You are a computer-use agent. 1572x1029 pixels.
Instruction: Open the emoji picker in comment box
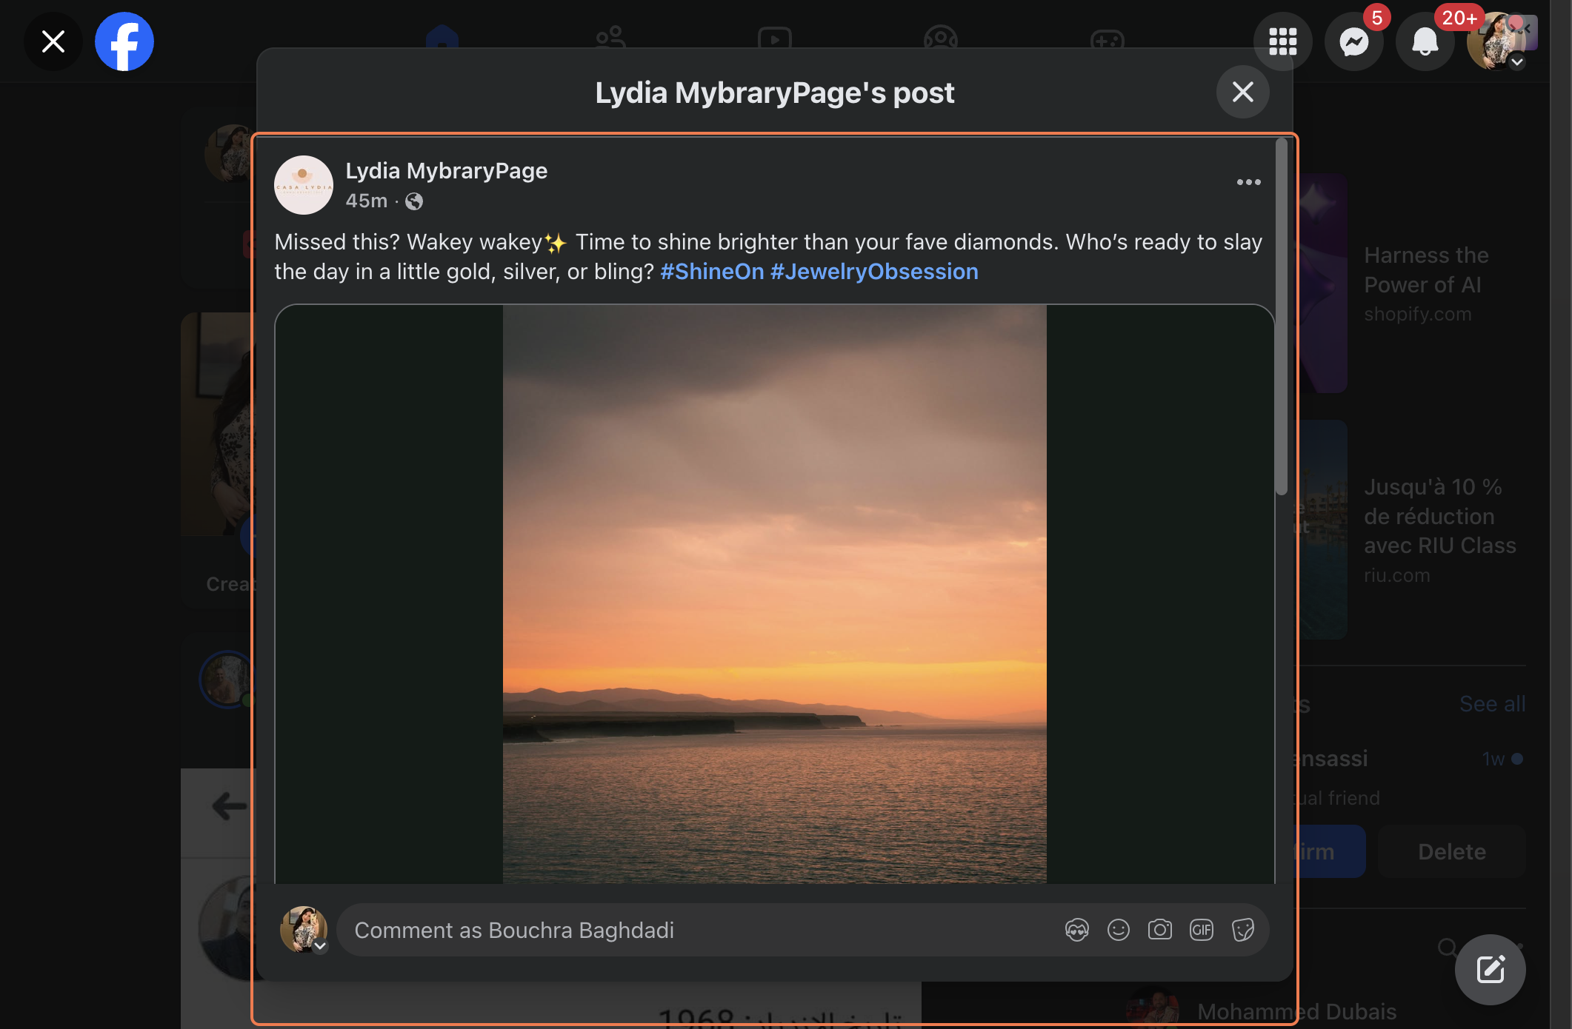click(x=1118, y=930)
